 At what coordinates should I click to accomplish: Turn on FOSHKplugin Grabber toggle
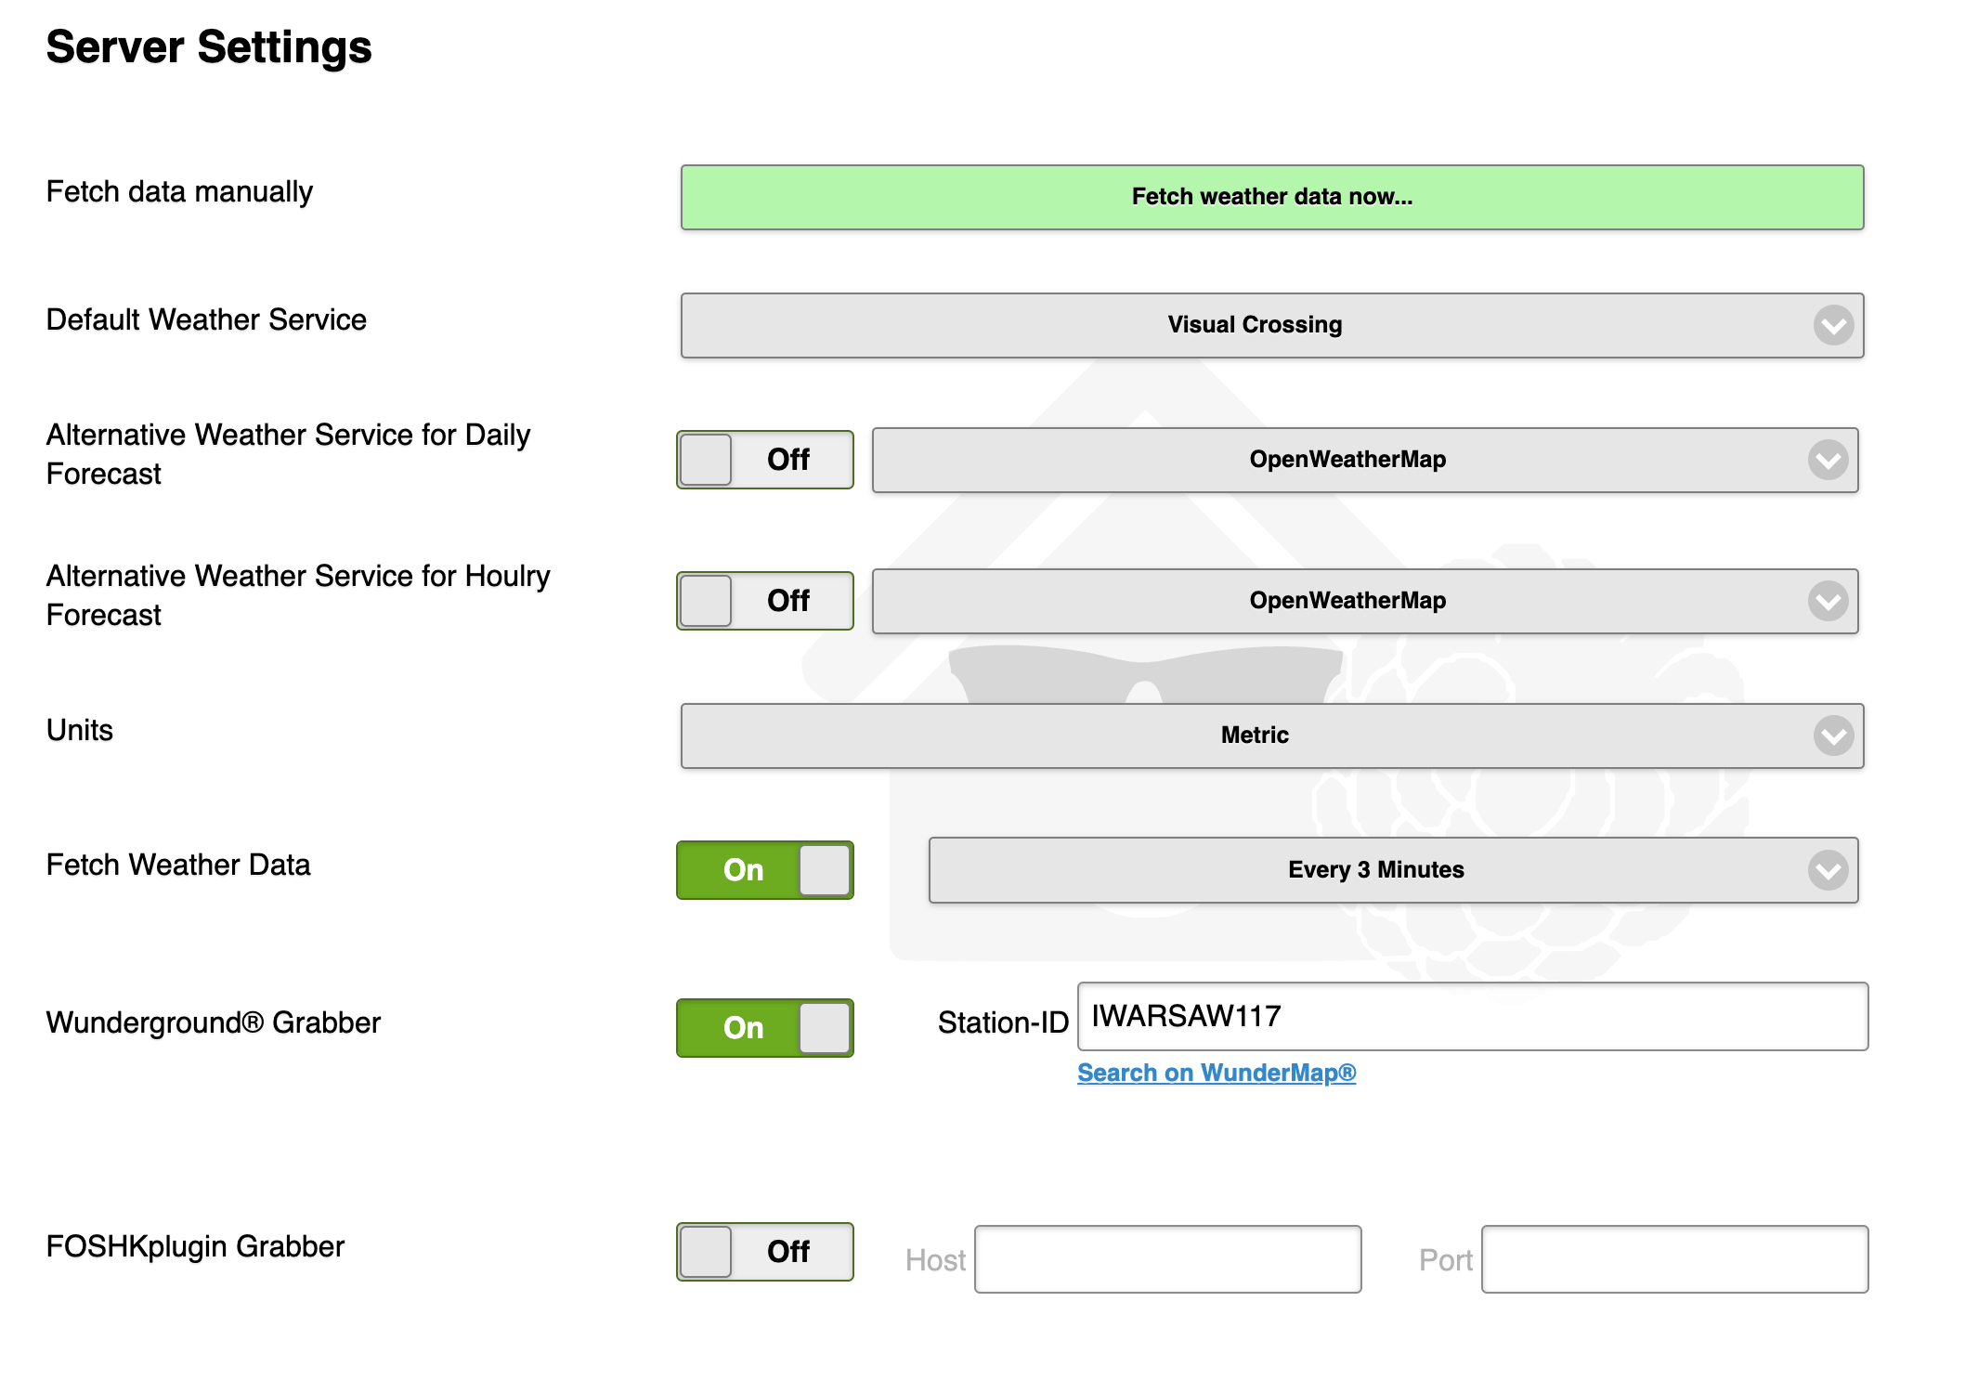click(764, 1252)
